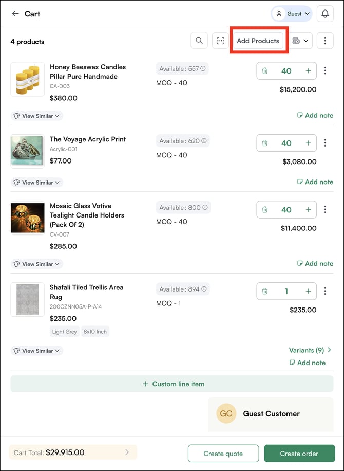The width and height of the screenshot is (344, 471).
Task: Show info for Available: 557 stock
Action: pos(203,69)
